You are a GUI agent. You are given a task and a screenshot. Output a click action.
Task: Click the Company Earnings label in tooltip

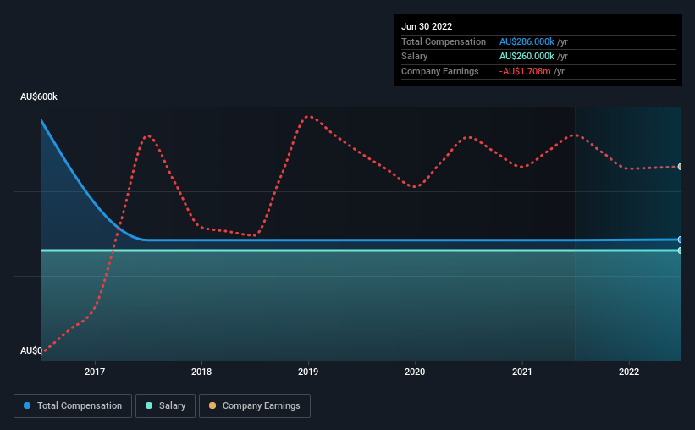tap(439, 71)
